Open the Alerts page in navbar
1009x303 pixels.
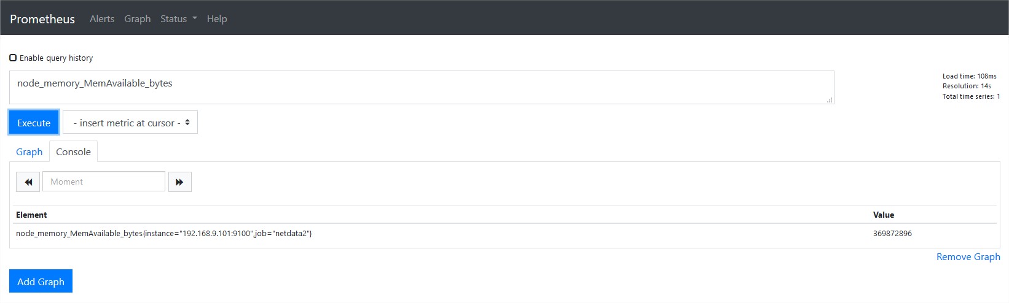point(102,18)
